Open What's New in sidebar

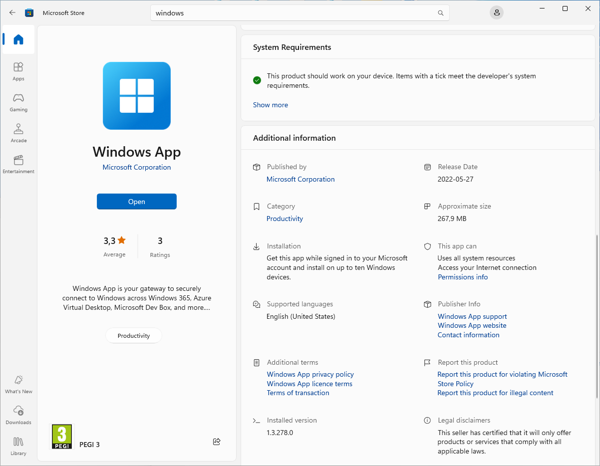[18, 384]
